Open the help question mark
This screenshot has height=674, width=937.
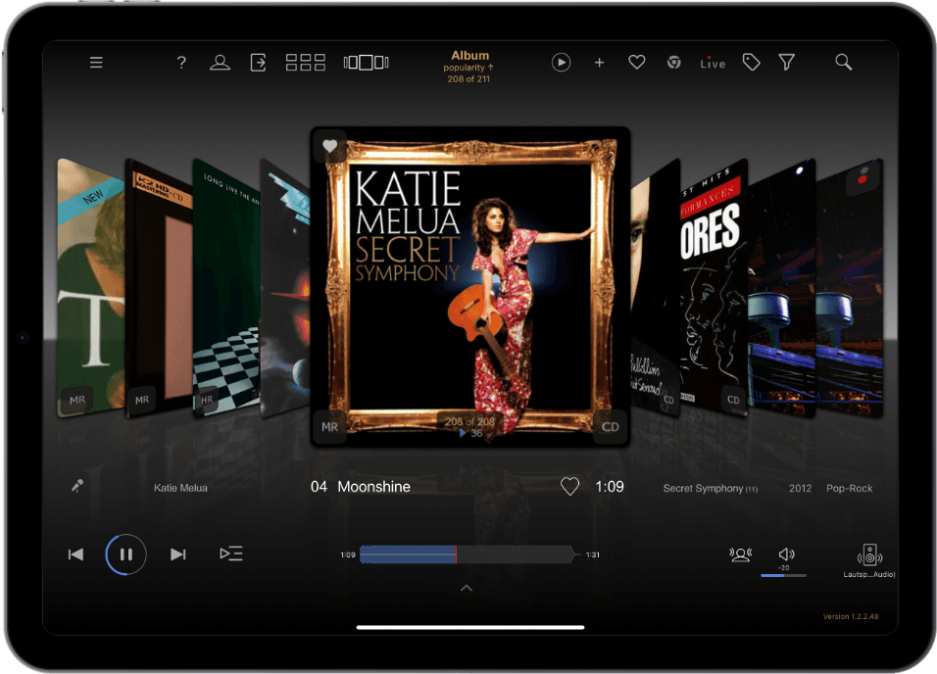click(x=181, y=62)
